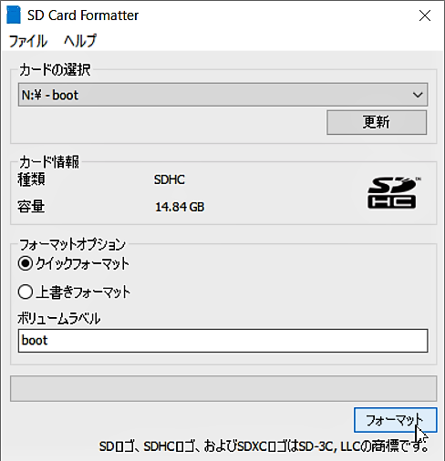The width and height of the screenshot is (445, 461).
Task: Click the 更新 refresh button
Action: (377, 122)
